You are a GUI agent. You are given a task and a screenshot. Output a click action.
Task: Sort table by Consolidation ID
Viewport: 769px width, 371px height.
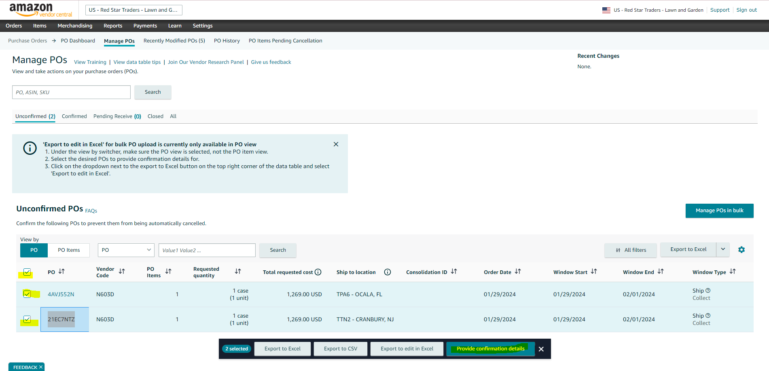[x=454, y=272]
